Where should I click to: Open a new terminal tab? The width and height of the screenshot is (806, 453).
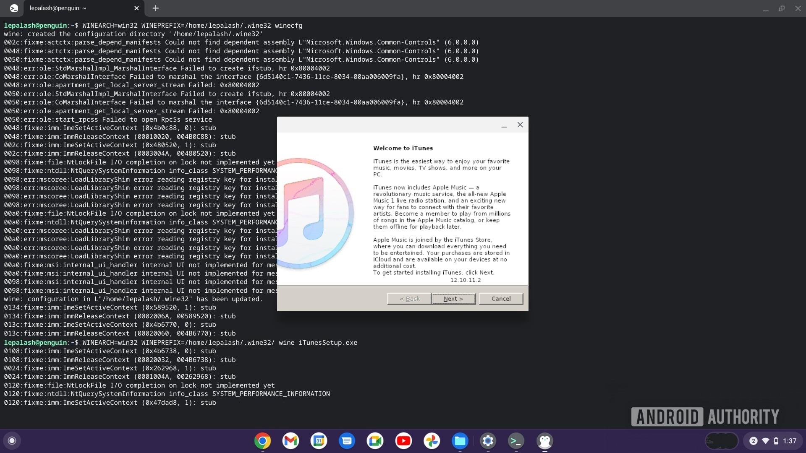click(x=155, y=8)
